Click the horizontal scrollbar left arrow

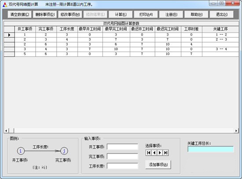(x=6, y=131)
